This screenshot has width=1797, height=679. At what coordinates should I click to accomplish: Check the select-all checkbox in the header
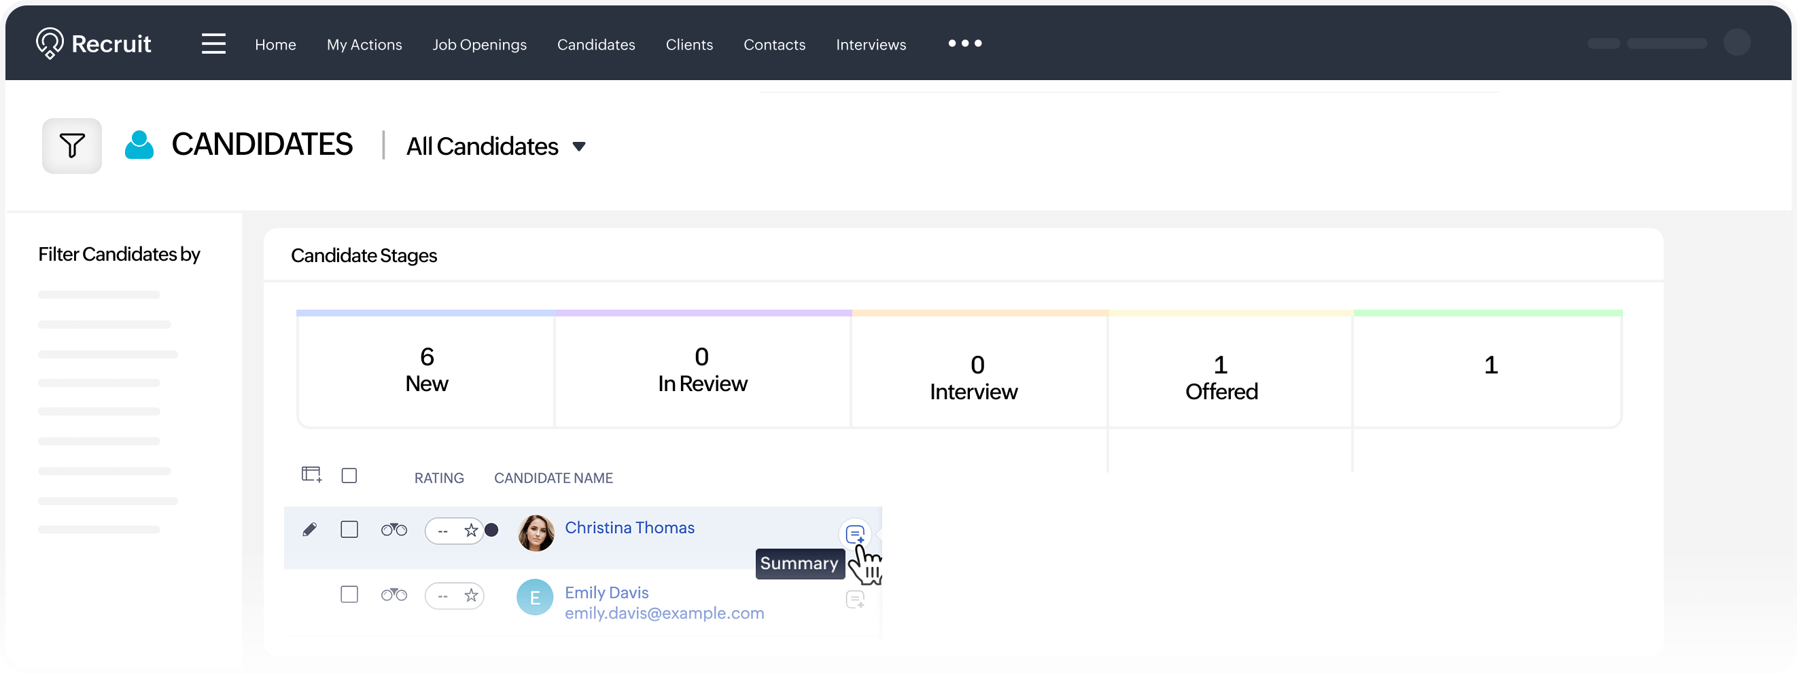point(349,475)
